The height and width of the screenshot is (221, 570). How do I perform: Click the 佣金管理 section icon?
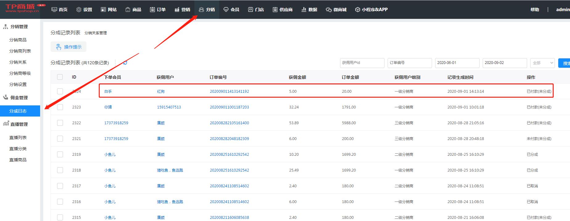(6, 97)
